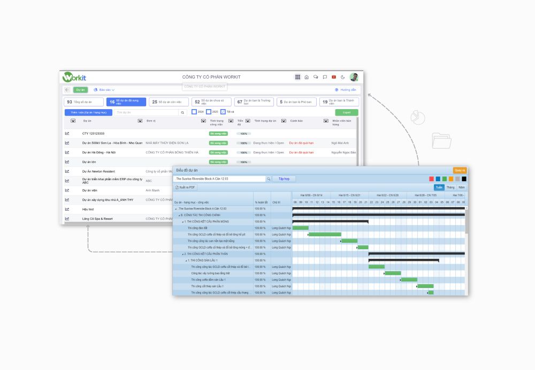Open chart icon for Dự án lớn row
The width and height of the screenshot is (535, 370).
coord(67,162)
